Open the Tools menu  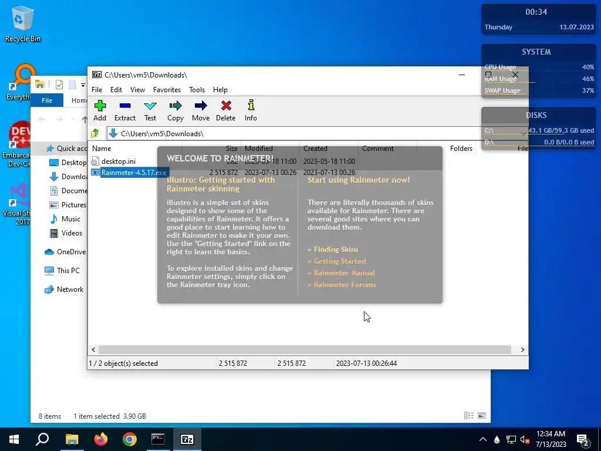197,90
